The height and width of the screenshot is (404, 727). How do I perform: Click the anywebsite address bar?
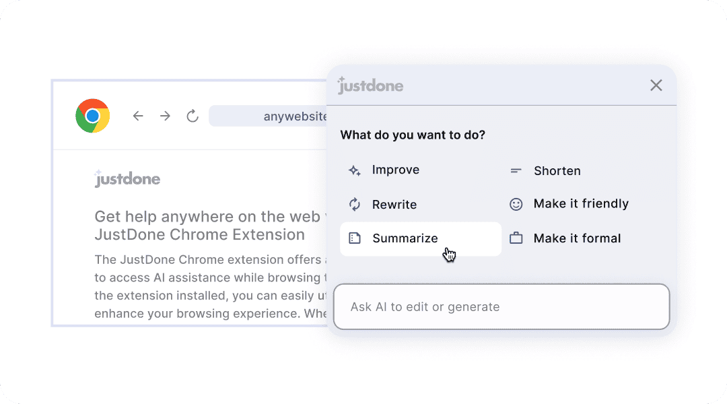pyautogui.click(x=268, y=116)
